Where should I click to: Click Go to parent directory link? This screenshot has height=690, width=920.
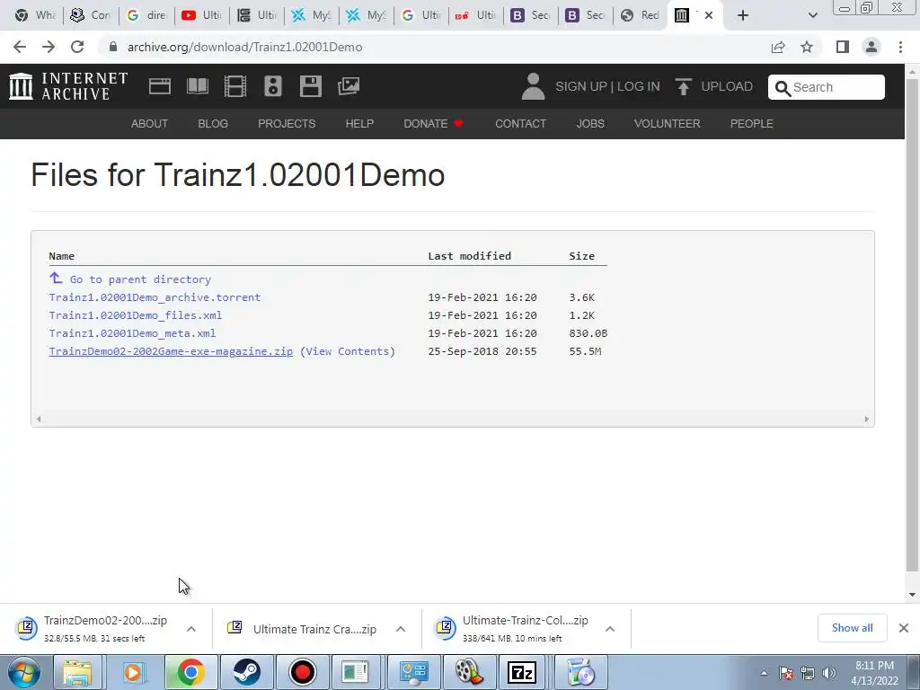click(140, 280)
